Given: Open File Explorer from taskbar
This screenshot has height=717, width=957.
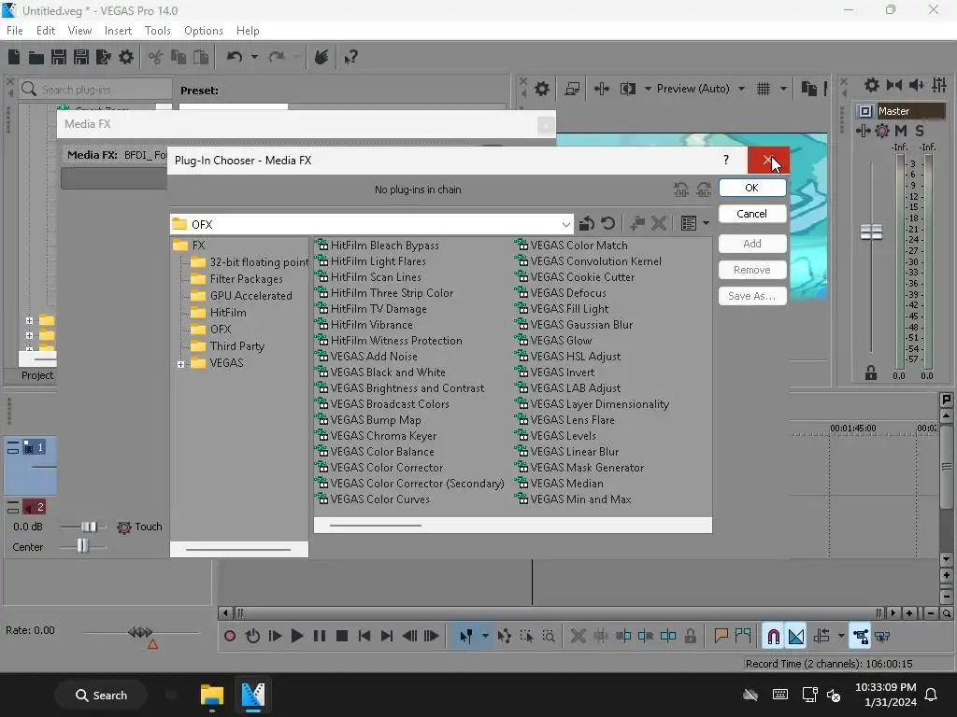Looking at the screenshot, I should (x=212, y=695).
